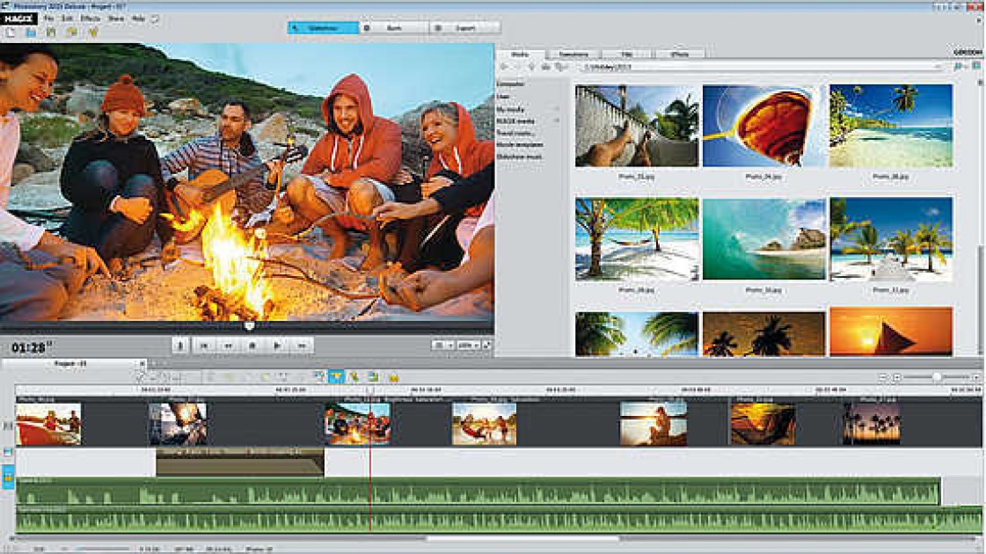Stop the preview playback
This screenshot has height=554, width=986.
click(x=252, y=346)
